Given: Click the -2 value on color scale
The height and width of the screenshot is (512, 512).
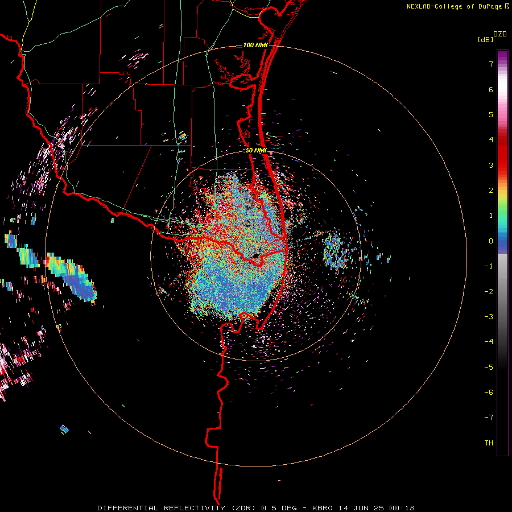Looking at the screenshot, I should point(489,292).
